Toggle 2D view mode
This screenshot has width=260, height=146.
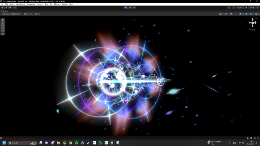coord(226,14)
